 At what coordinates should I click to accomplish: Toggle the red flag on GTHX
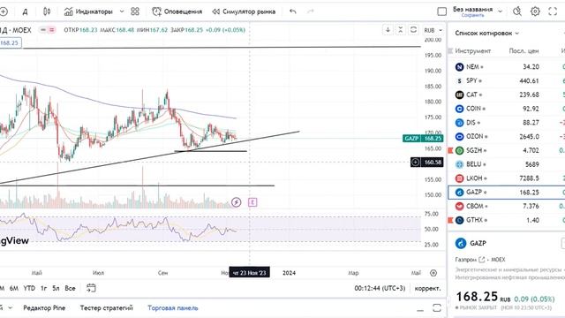450,220
